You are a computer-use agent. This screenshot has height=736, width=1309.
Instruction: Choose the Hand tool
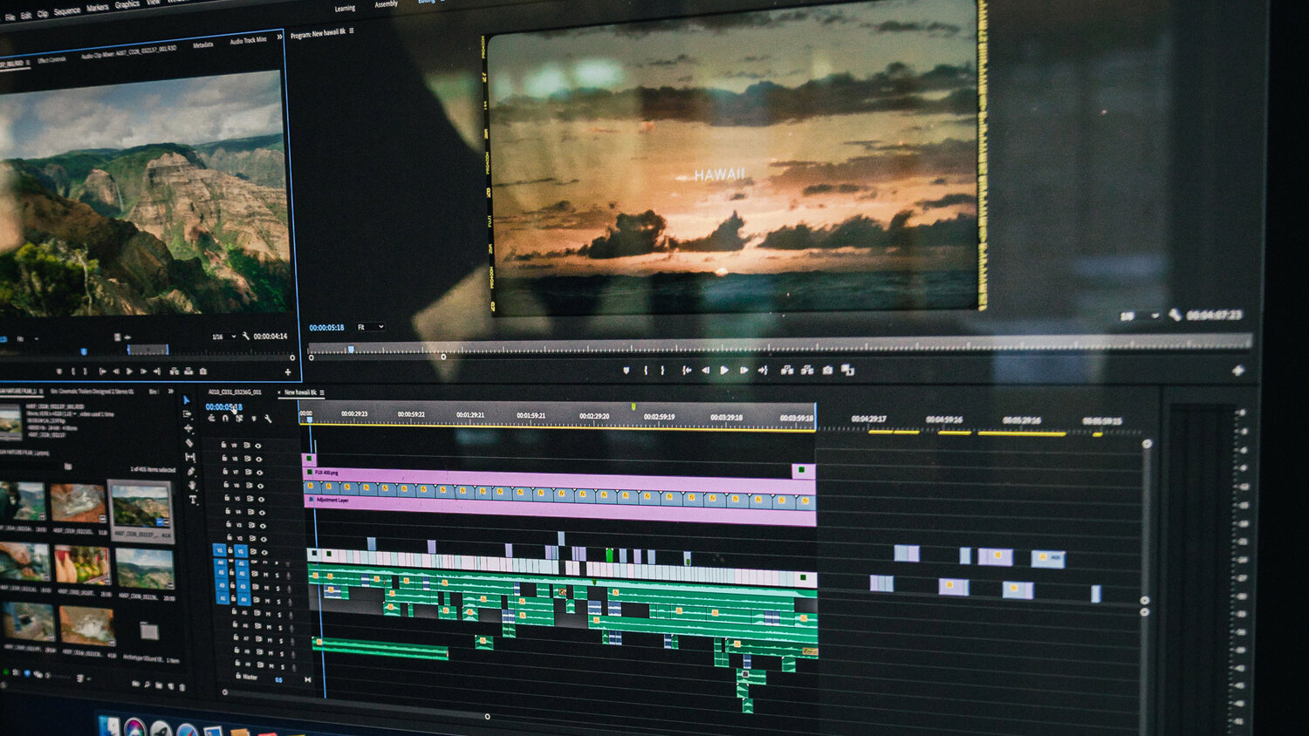(192, 485)
